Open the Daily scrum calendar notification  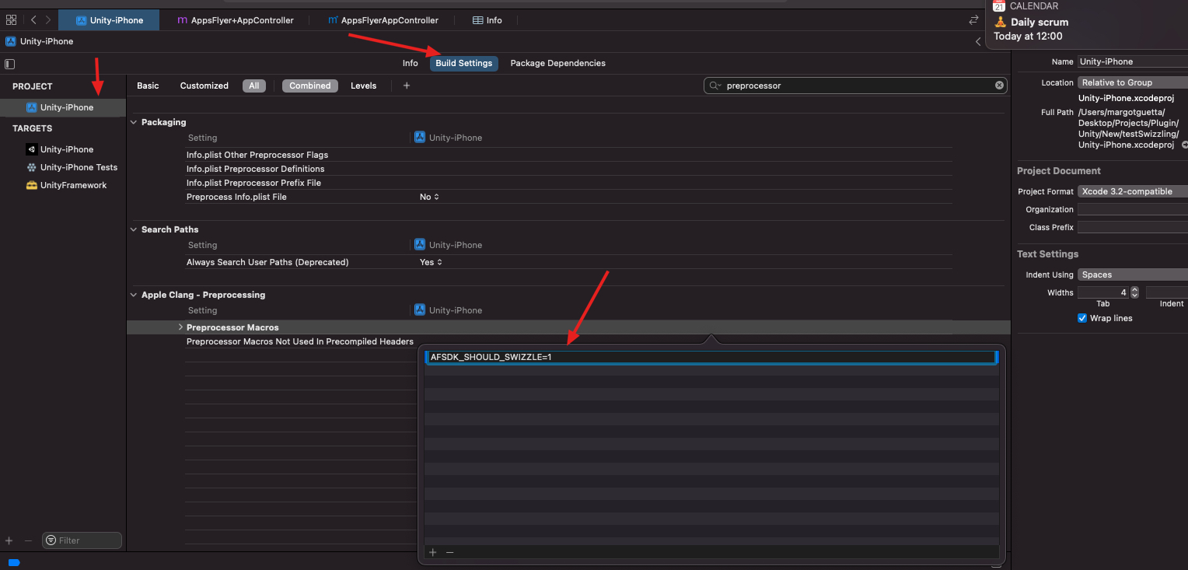(1086, 25)
